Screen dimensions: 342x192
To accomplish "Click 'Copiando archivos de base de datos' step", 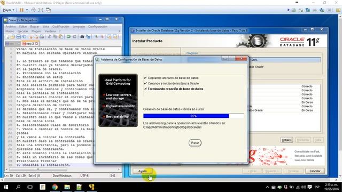I will coord(173,78).
